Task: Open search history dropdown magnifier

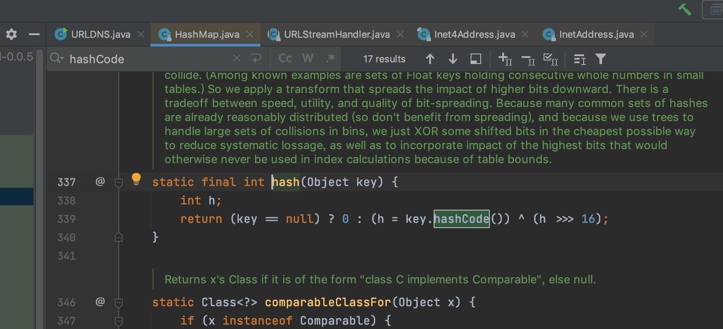Action: click(57, 58)
